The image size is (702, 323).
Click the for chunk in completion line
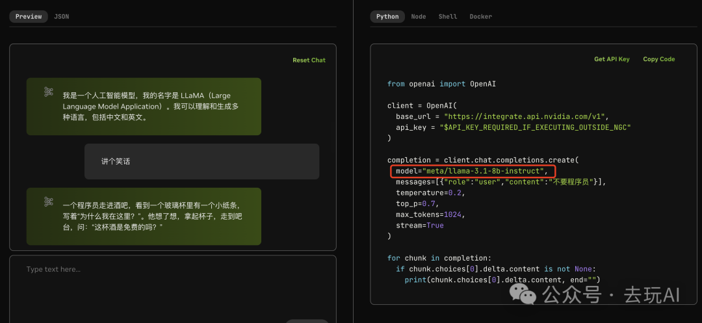439,258
